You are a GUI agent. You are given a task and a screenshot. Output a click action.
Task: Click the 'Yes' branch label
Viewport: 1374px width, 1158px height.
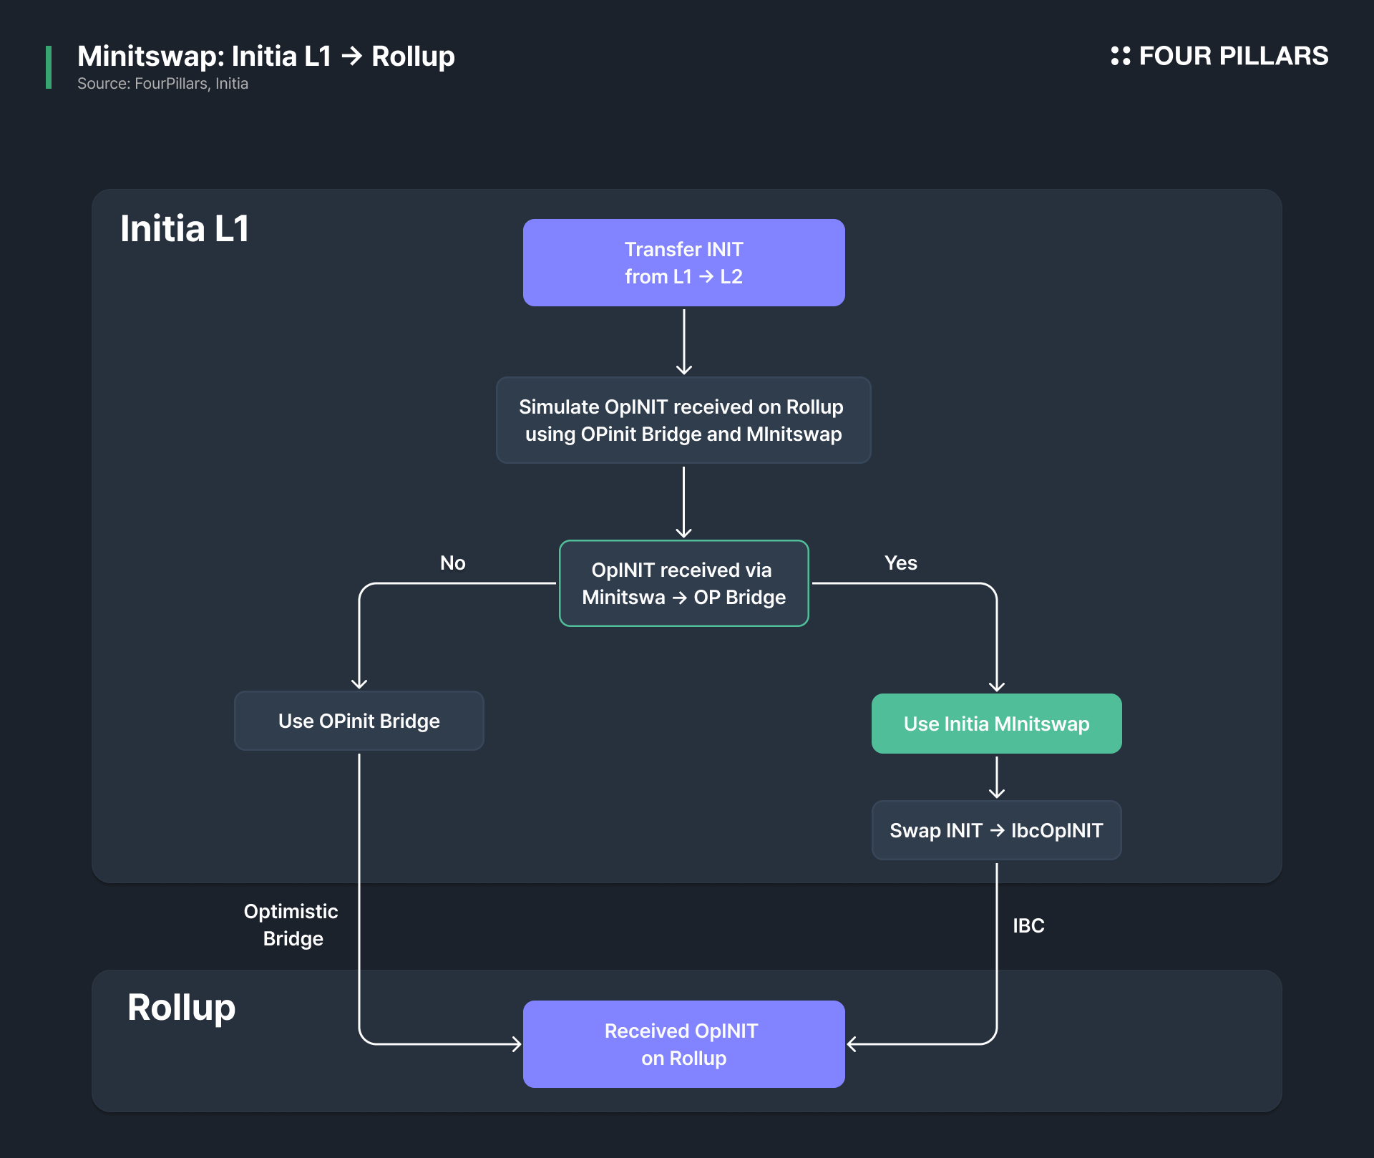tap(900, 563)
